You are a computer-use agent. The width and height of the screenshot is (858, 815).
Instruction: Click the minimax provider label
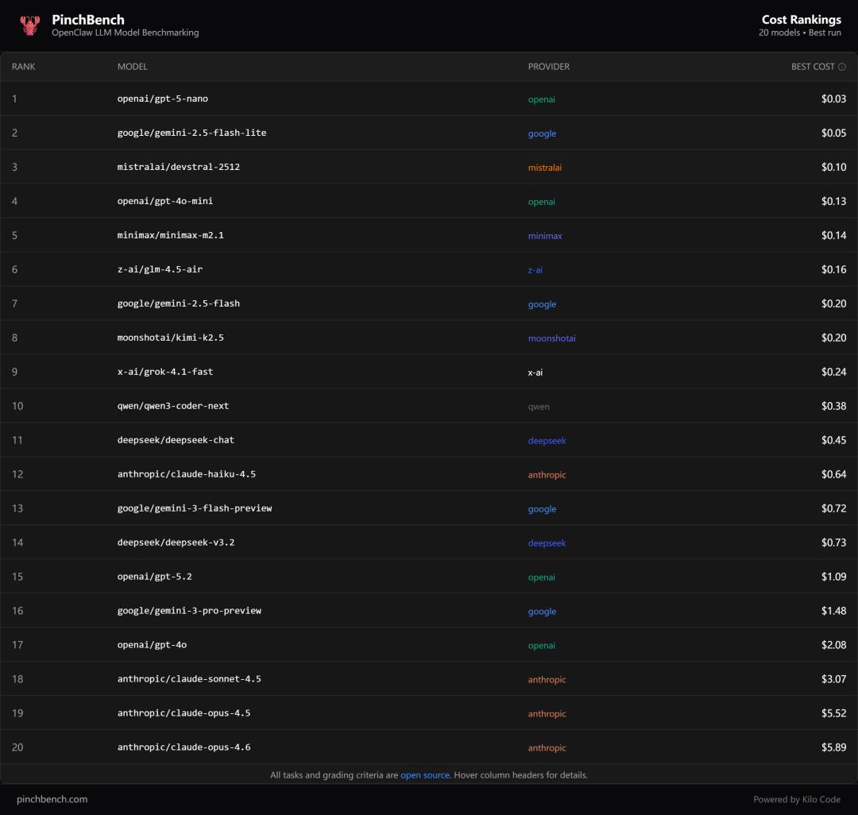(x=545, y=236)
